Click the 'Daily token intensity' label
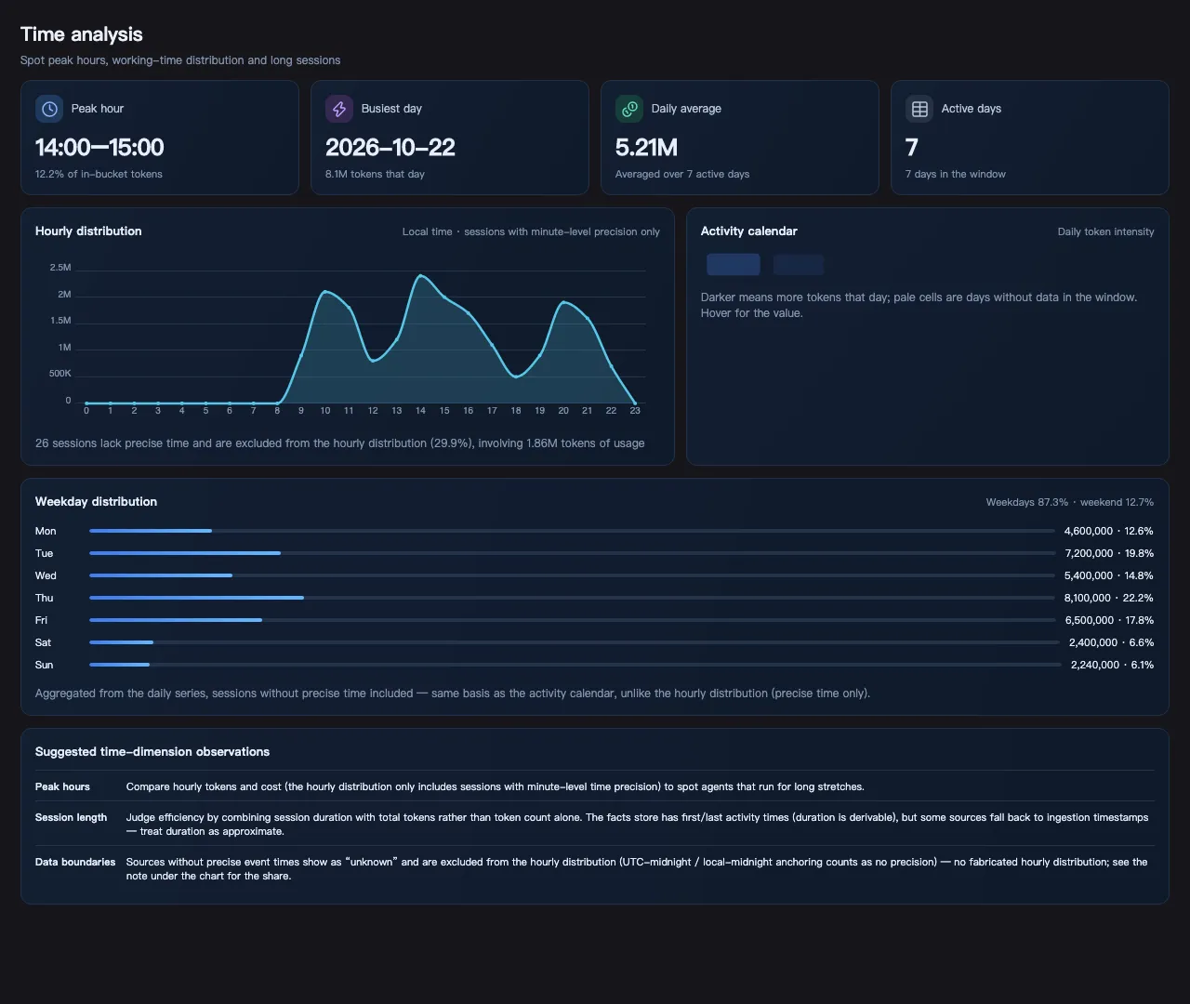1190x1004 pixels. [1105, 231]
